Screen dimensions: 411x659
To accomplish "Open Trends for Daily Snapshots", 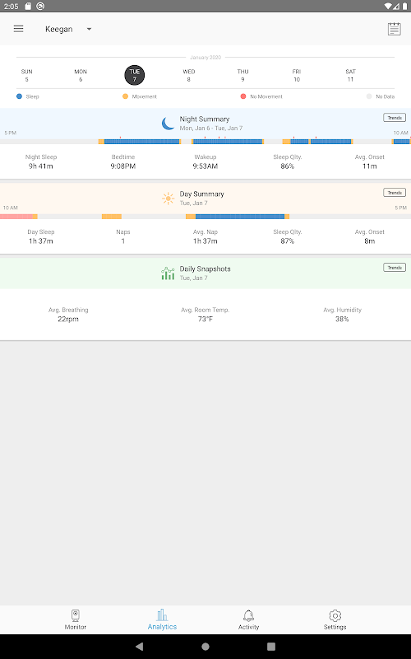I will click(395, 267).
